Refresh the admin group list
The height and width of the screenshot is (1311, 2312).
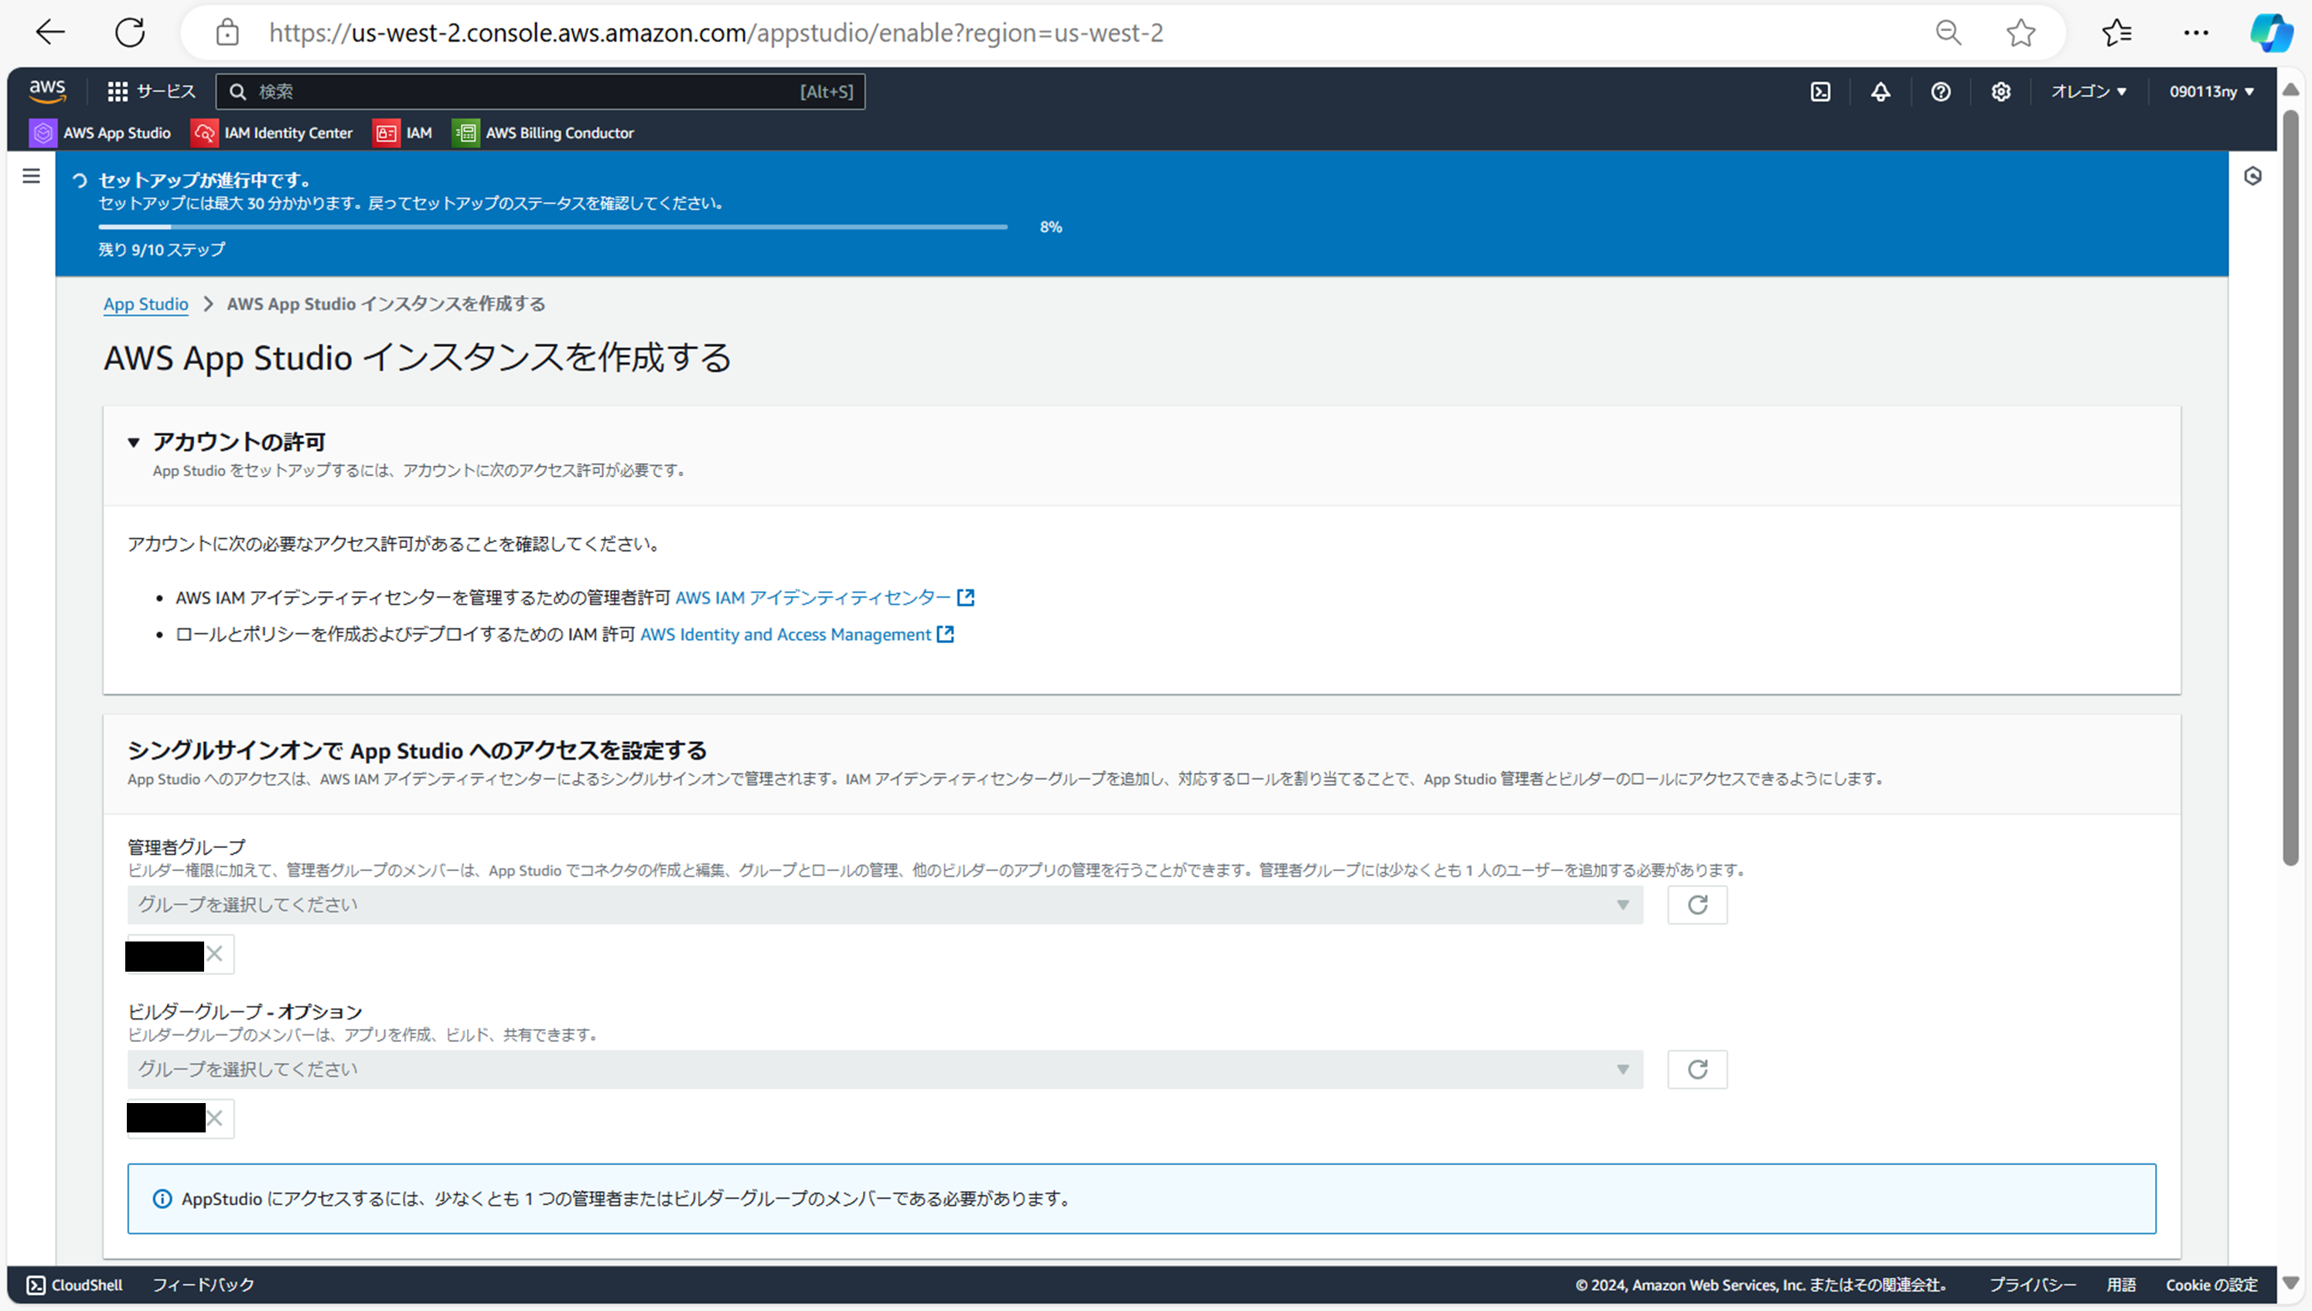coord(1696,905)
